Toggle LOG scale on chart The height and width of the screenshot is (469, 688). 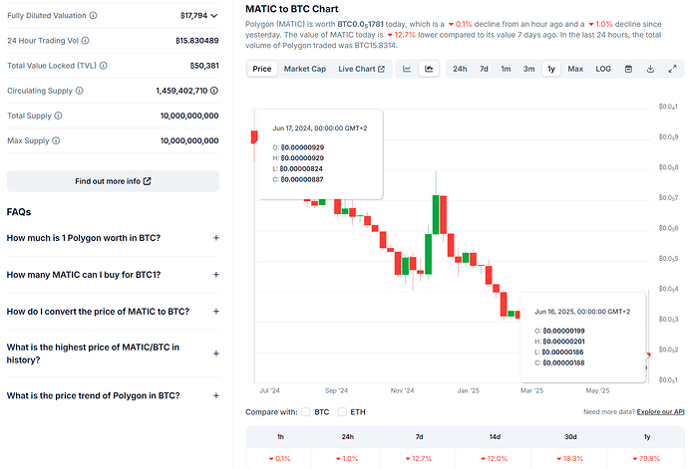(x=603, y=69)
